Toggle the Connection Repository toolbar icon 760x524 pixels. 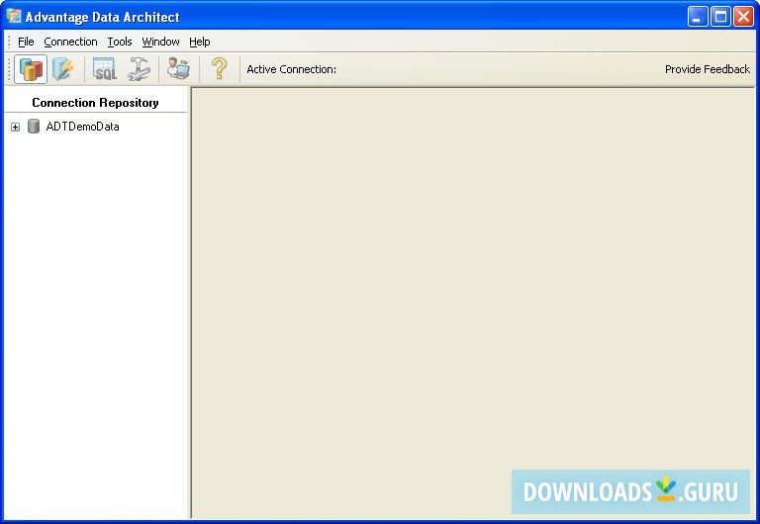31,69
